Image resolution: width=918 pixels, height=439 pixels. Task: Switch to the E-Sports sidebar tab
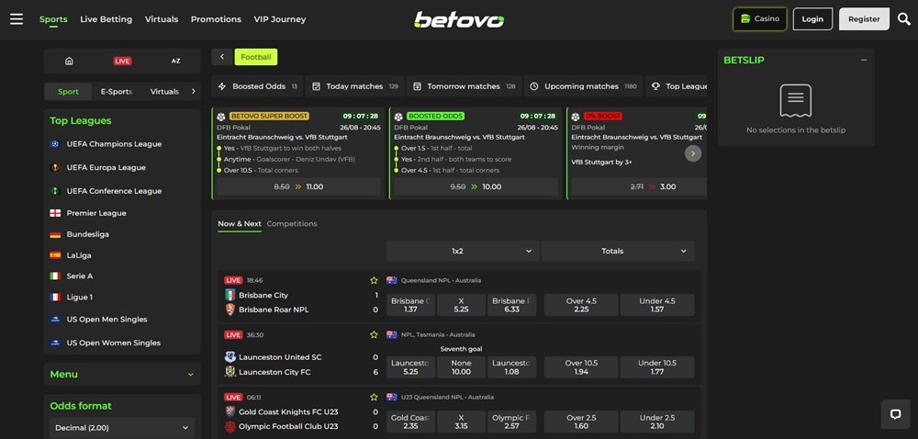click(116, 91)
